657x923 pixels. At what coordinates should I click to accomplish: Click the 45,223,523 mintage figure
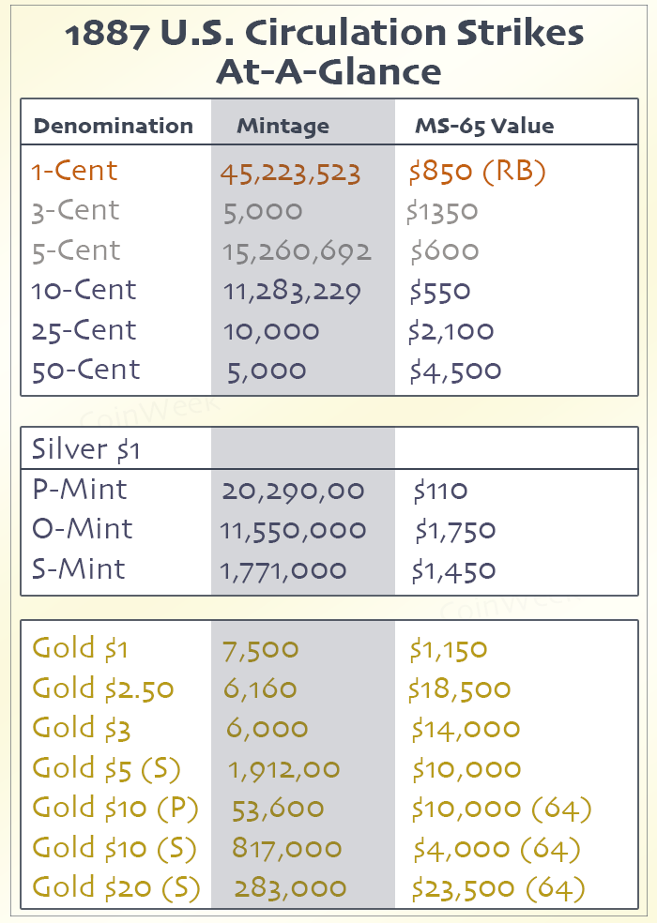tap(291, 174)
